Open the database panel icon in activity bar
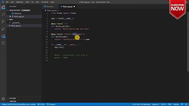Screen dimensions: 189x106 pos(3,43)
